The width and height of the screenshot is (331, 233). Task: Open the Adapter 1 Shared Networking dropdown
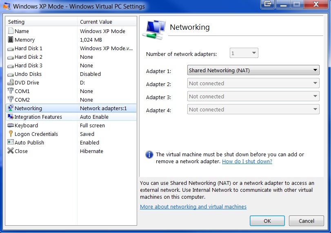click(253, 70)
